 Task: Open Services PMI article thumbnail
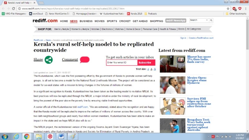click(x=172, y=106)
